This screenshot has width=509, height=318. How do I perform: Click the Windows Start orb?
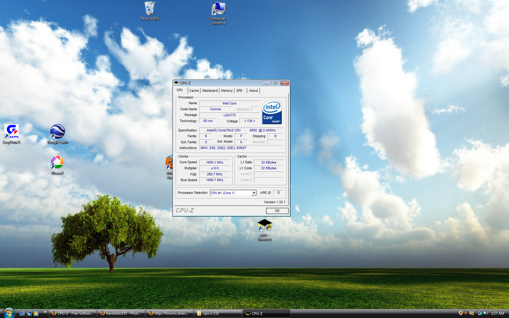(8, 313)
